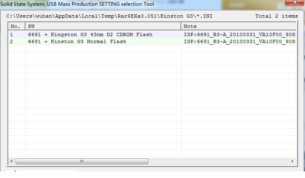Click the "No." column header
The width and height of the screenshot is (305, 178).
(x=16, y=26)
